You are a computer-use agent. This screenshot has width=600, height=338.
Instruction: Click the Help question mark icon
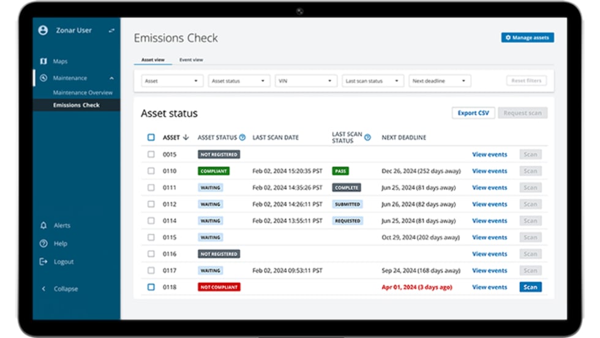pyautogui.click(x=43, y=244)
